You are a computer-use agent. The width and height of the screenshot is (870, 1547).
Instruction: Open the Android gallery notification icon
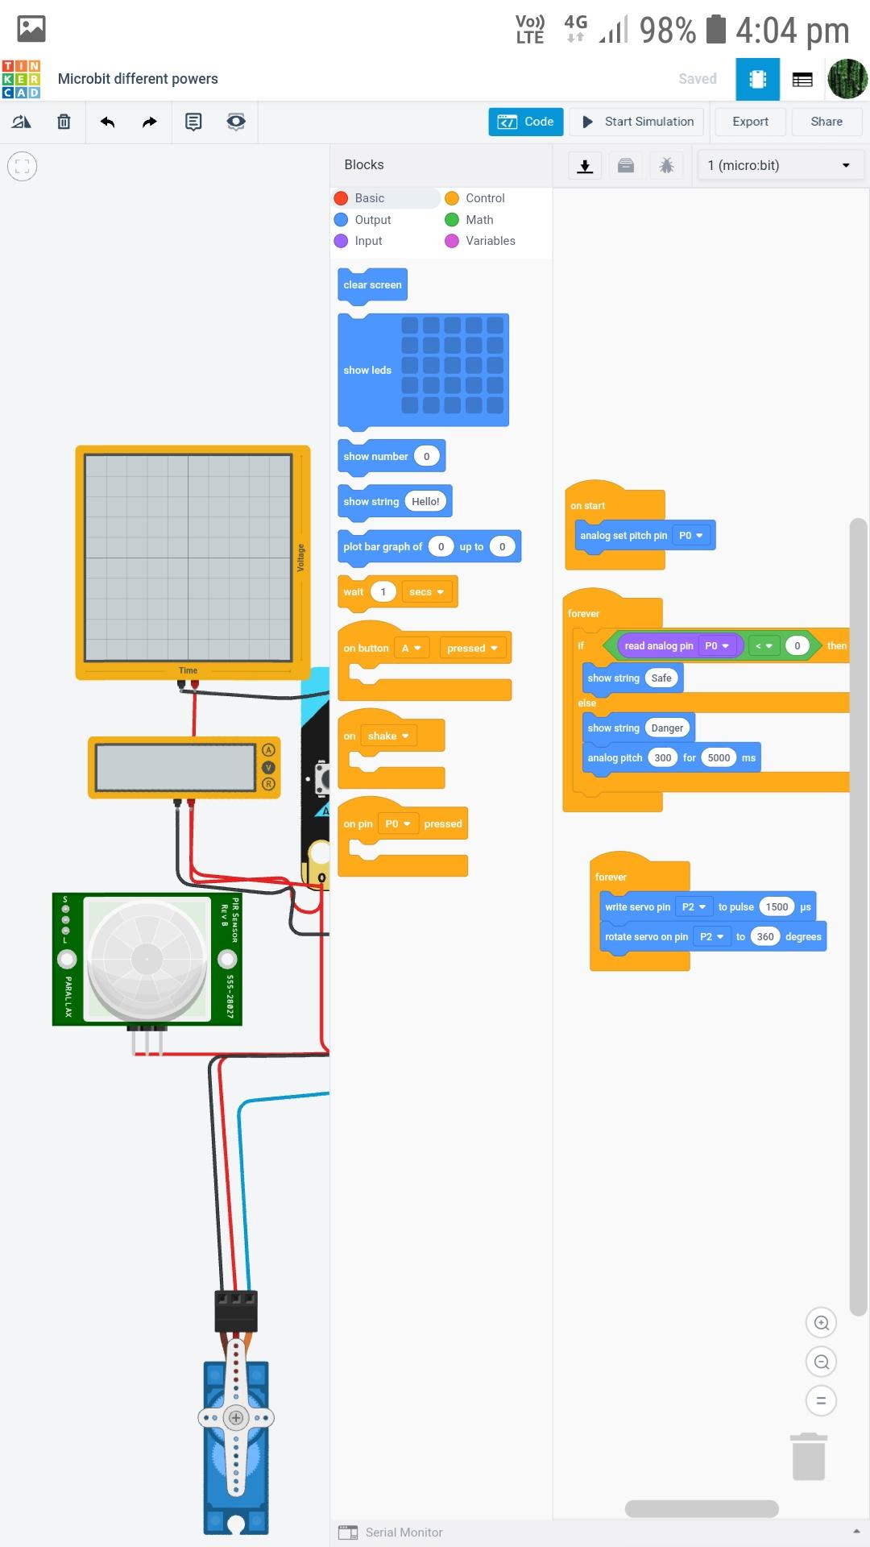click(31, 28)
